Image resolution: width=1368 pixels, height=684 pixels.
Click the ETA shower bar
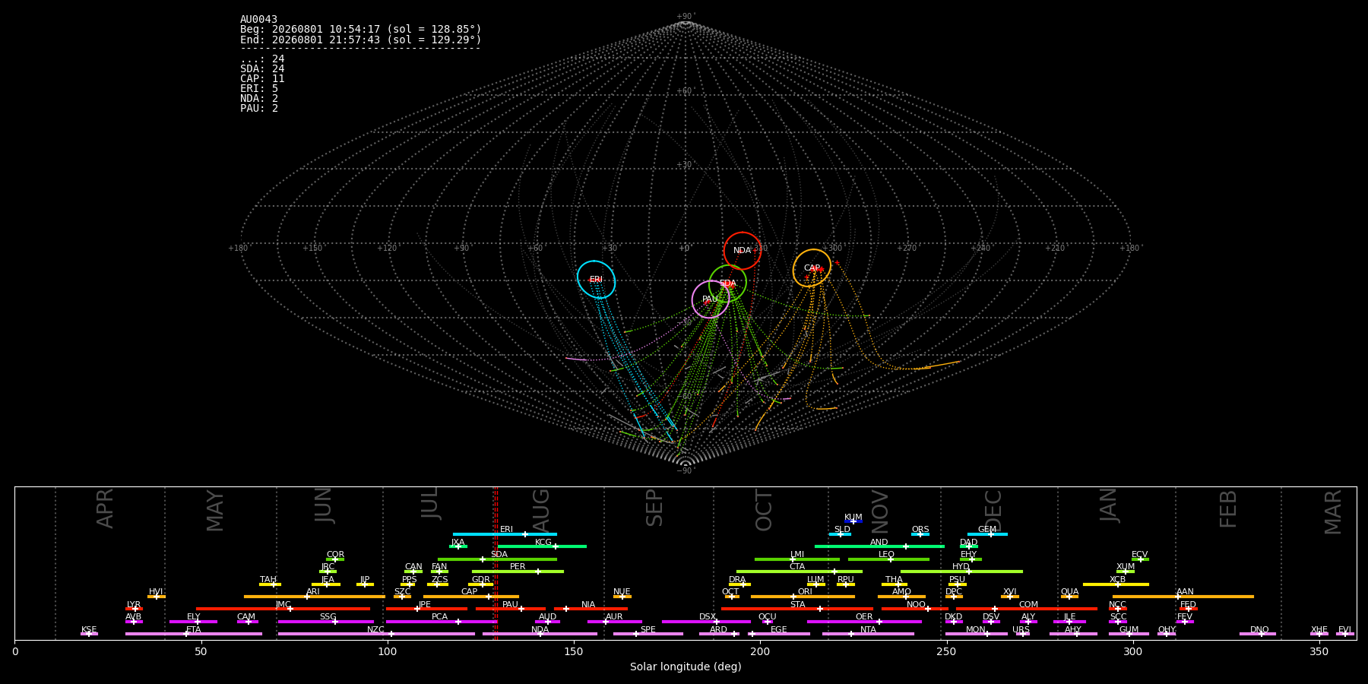tap(194, 634)
